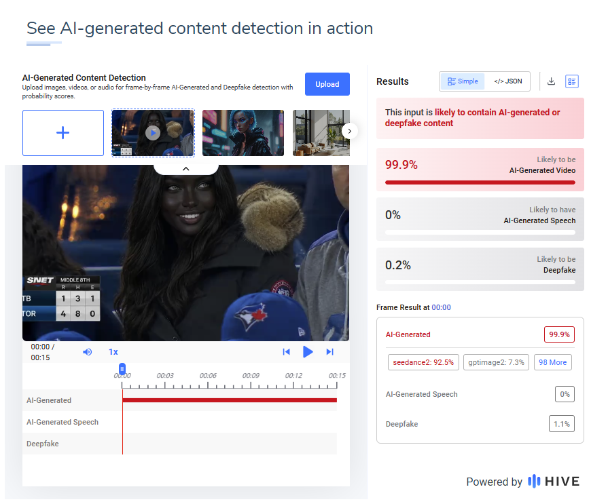Select the seedance2: 92.5% tag

click(x=423, y=362)
